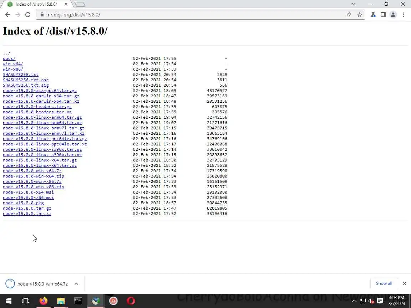Open the win-x86/ directory

[13, 69]
